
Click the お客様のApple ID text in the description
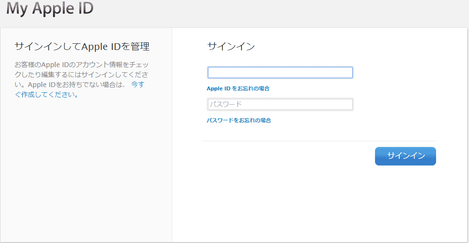tap(42, 65)
